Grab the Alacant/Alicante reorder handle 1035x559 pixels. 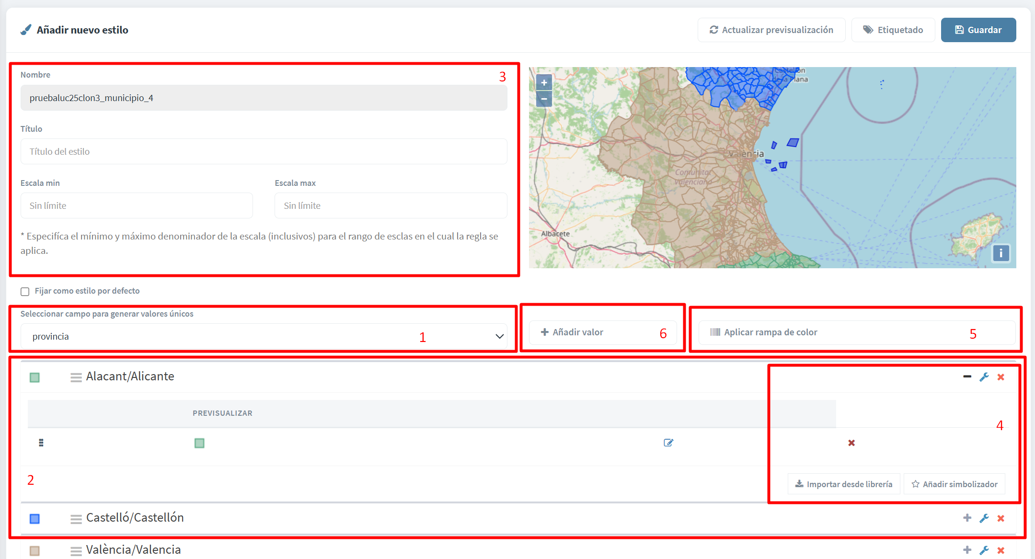[76, 377]
